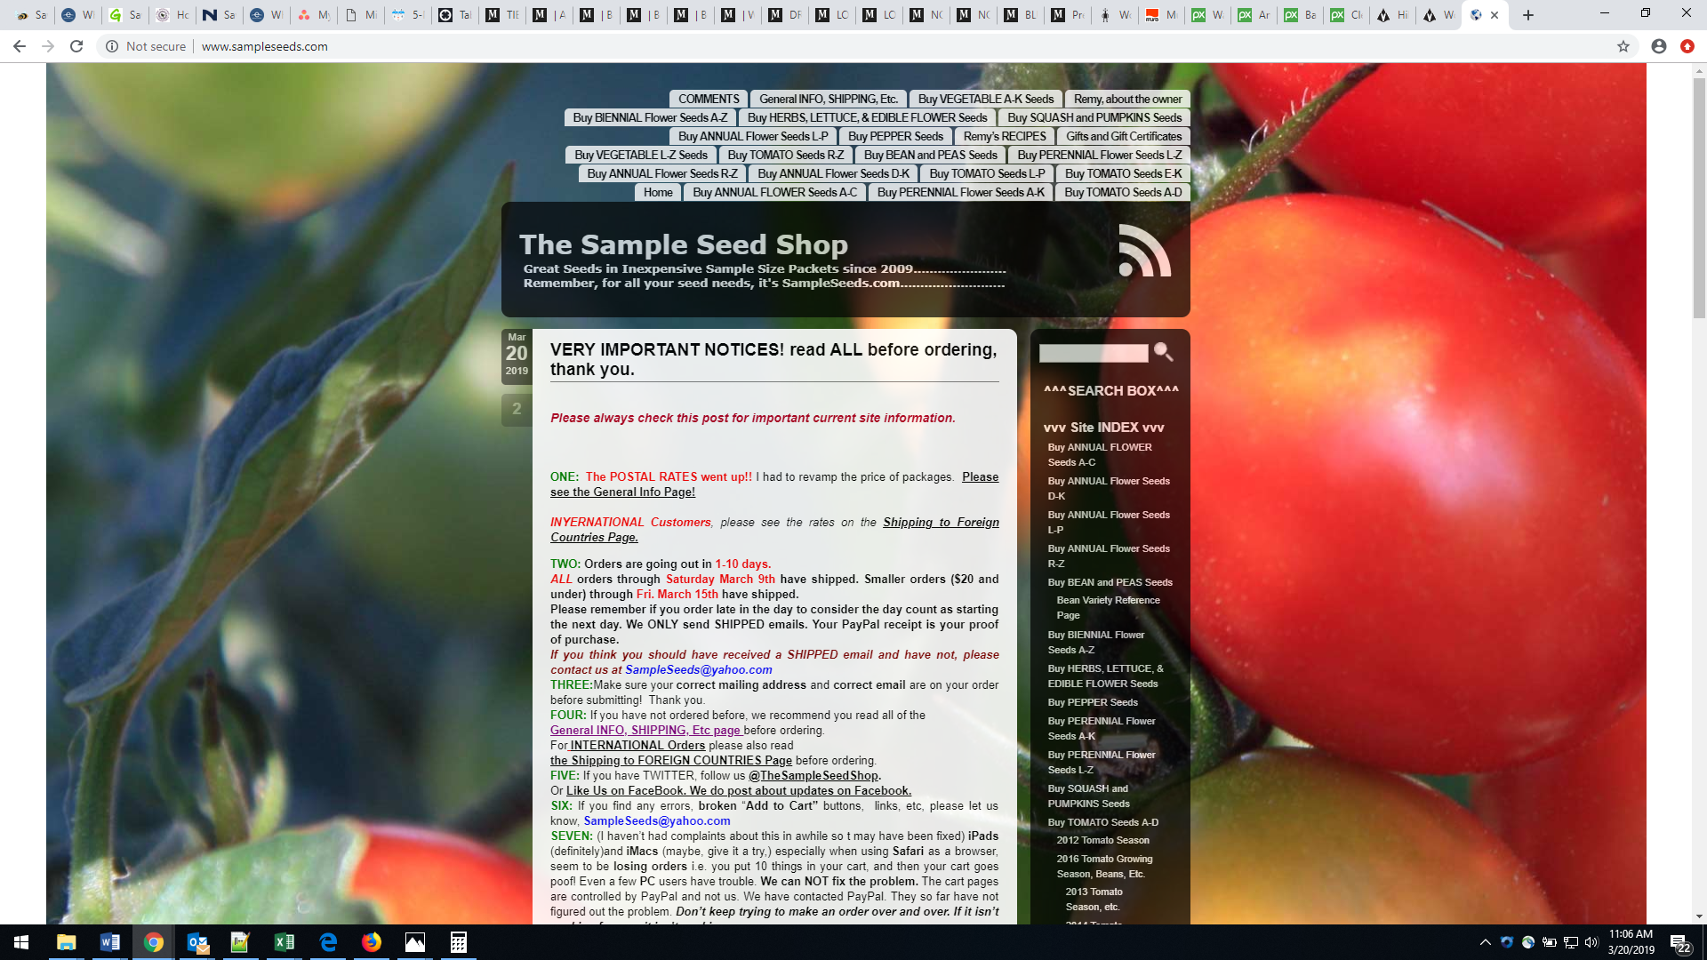Image resolution: width=1707 pixels, height=960 pixels.
Task: Reload the page
Action: (x=76, y=46)
